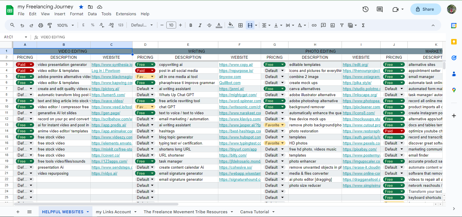462x217 pixels.
Task: Open Google Tasks side panel
Action: (x=454, y=58)
